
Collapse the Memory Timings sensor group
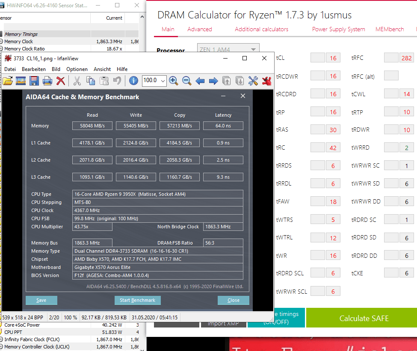click(x=1, y=34)
